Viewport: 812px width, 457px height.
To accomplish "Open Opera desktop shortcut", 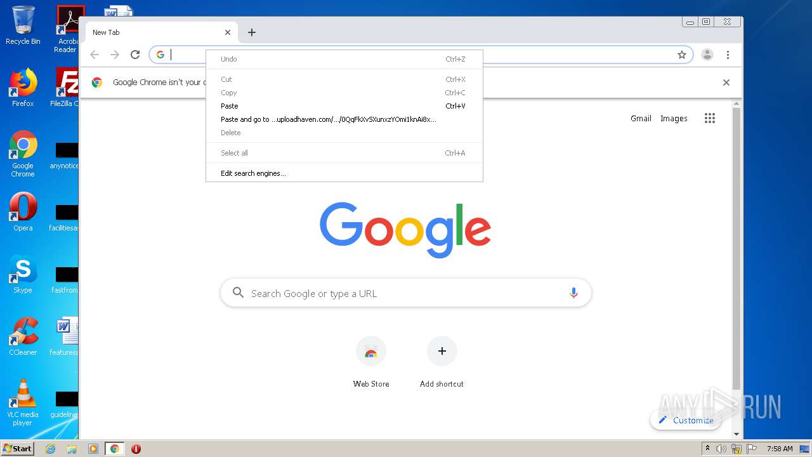I will [23, 212].
